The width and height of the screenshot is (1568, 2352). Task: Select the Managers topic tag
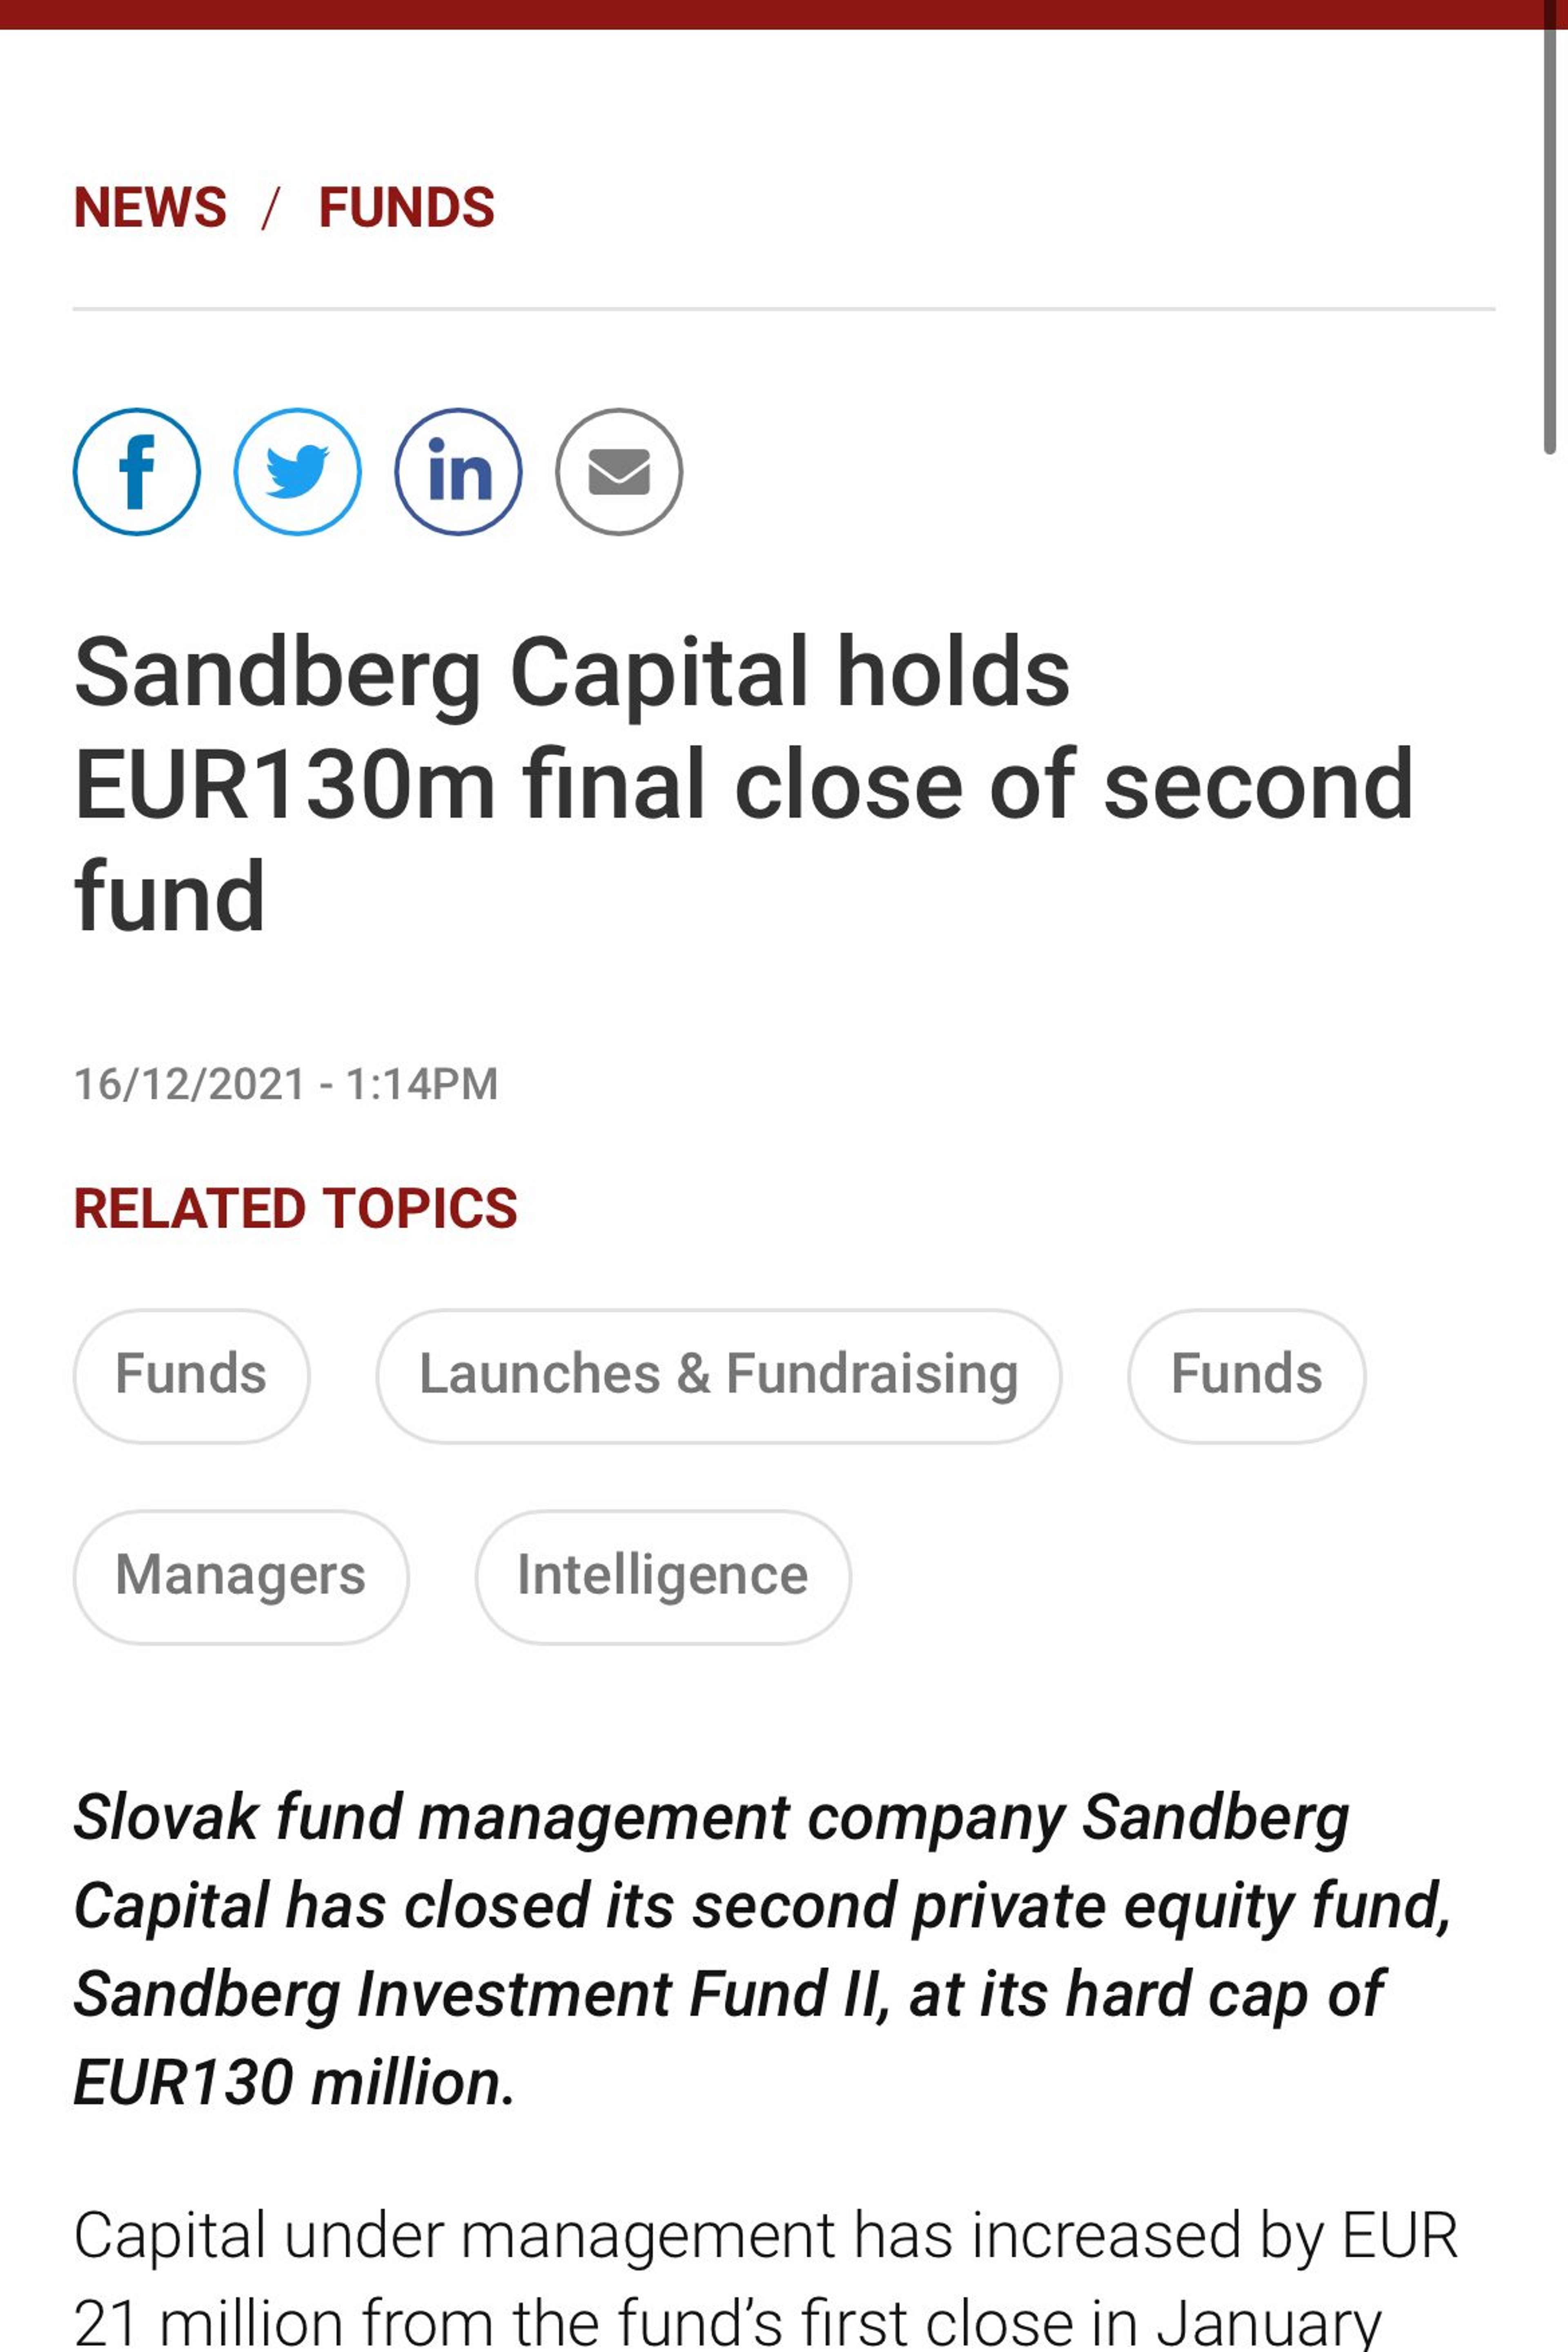[241, 1577]
